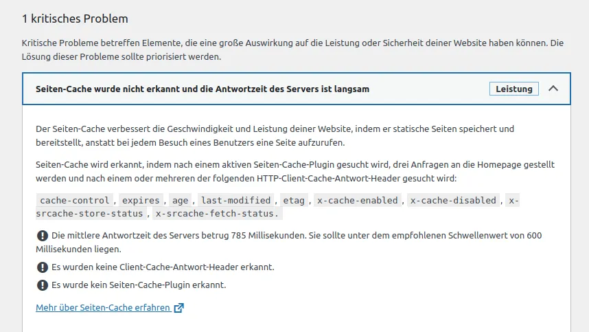Click warning icon beside mittlere Antwortzeit message
The width and height of the screenshot is (589, 332).
[43, 236]
